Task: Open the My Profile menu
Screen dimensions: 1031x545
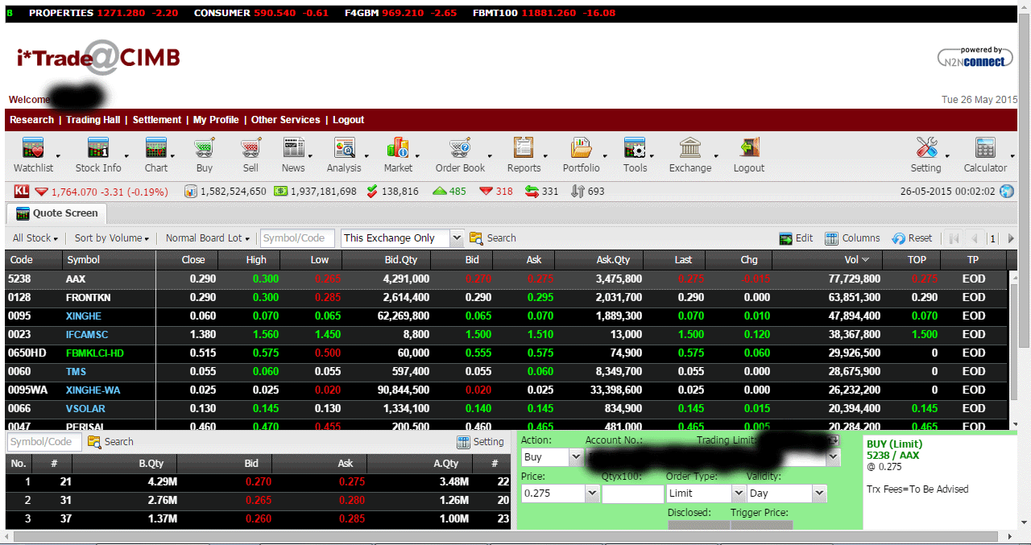Action: (x=216, y=120)
